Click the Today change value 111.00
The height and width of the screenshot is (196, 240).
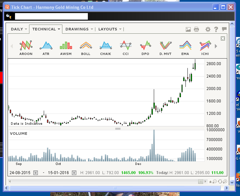(217, 173)
